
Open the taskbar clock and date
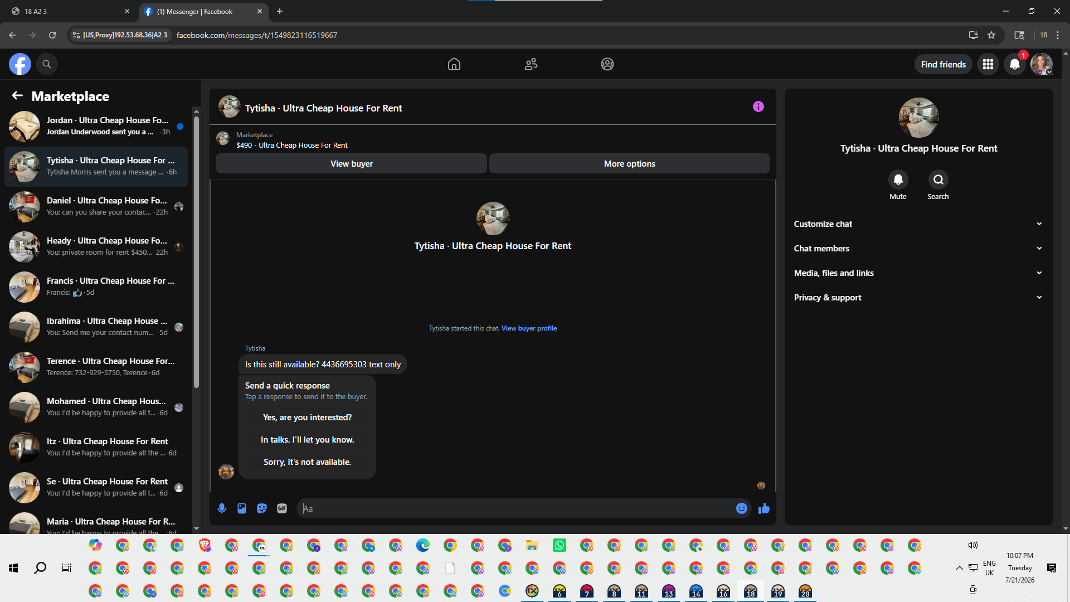tap(1020, 568)
